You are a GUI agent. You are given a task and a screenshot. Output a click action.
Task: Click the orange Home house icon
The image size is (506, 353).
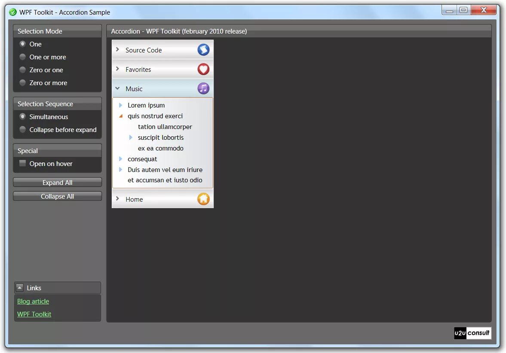click(203, 199)
